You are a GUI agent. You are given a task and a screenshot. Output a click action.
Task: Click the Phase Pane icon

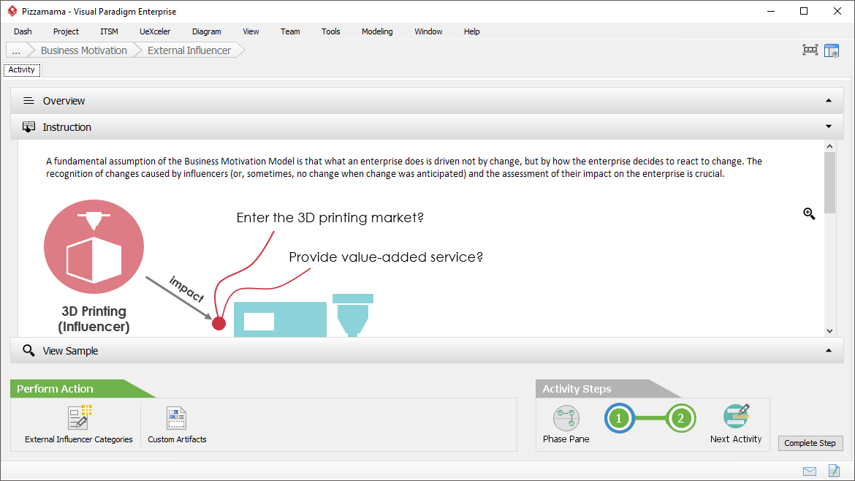point(566,419)
